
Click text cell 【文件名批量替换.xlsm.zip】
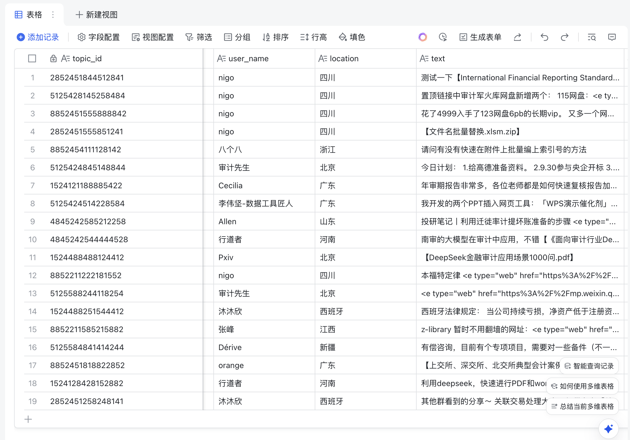(x=520, y=131)
